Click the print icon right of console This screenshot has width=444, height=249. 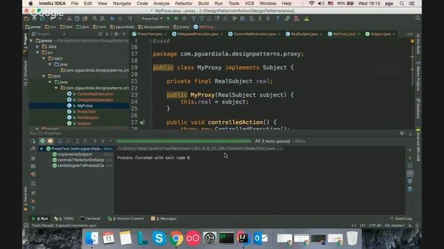tap(410, 181)
